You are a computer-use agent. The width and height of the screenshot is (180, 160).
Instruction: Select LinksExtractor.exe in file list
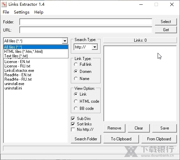(19, 71)
